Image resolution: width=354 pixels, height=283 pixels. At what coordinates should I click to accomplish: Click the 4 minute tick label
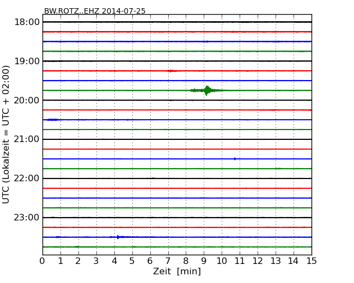[x=114, y=261]
